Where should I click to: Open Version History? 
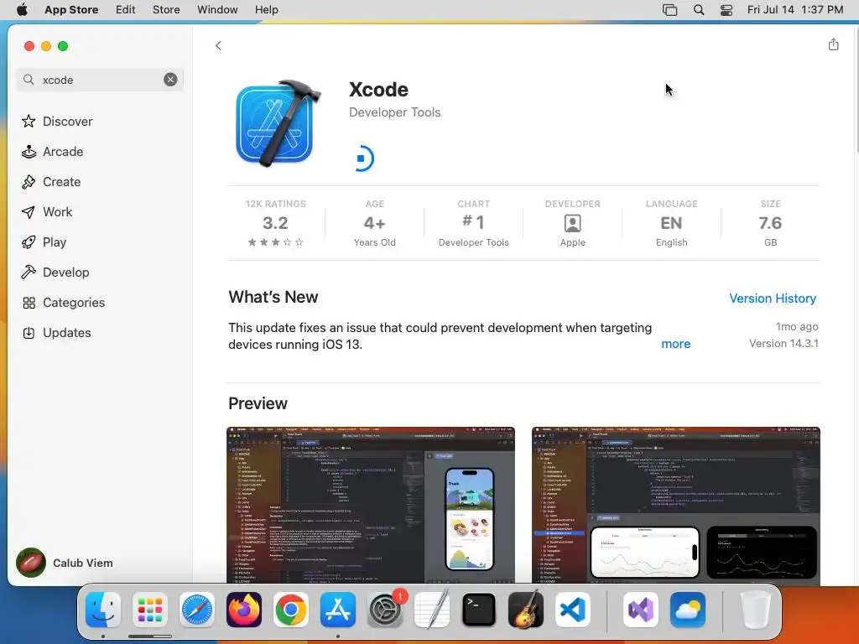click(773, 299)
